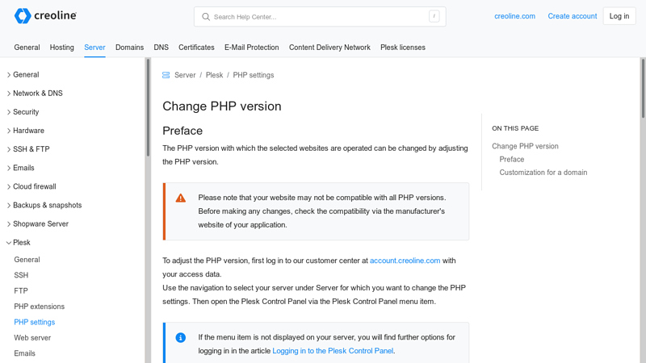Select the Server tab

94,48
